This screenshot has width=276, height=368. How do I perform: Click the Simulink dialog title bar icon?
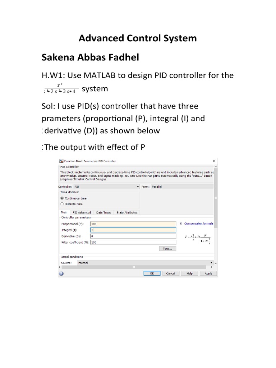[x=61, y=161]
